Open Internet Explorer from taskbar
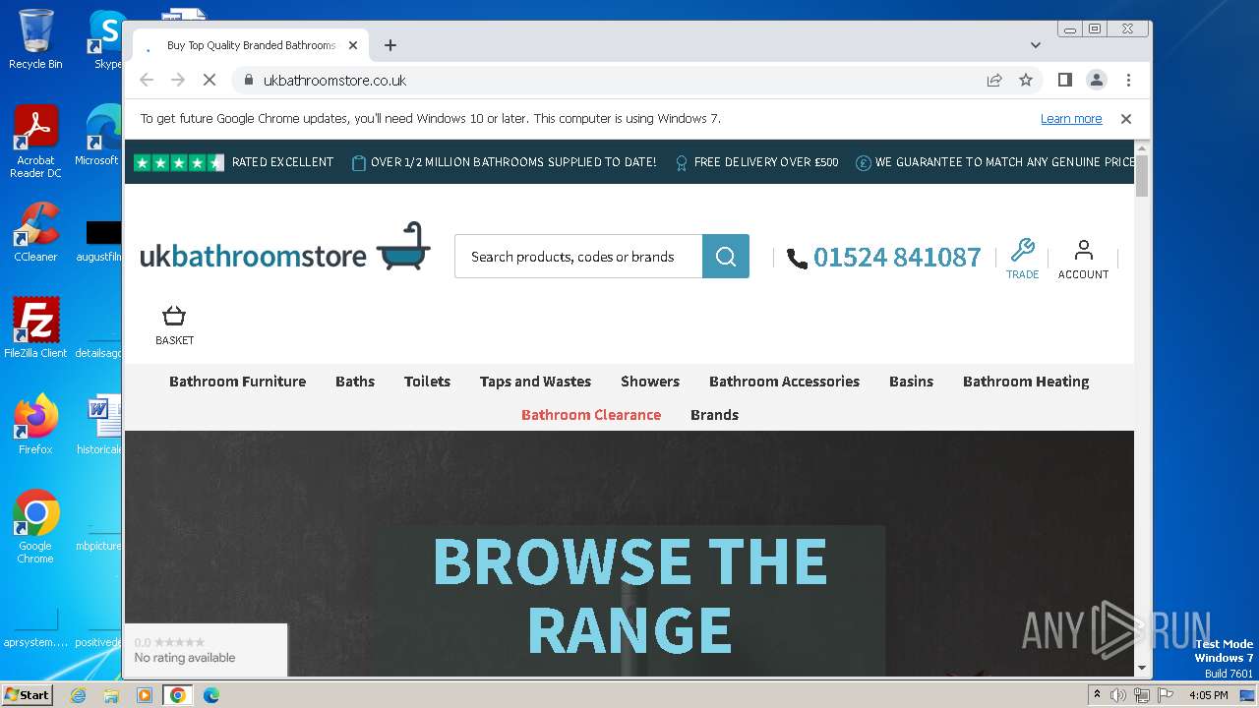The height and width of the screenshot is (708, 1259). (x=79, y=695)
